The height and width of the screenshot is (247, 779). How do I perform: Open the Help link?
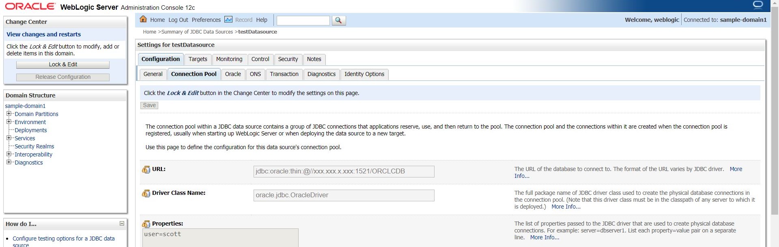[x=262, y=20]
